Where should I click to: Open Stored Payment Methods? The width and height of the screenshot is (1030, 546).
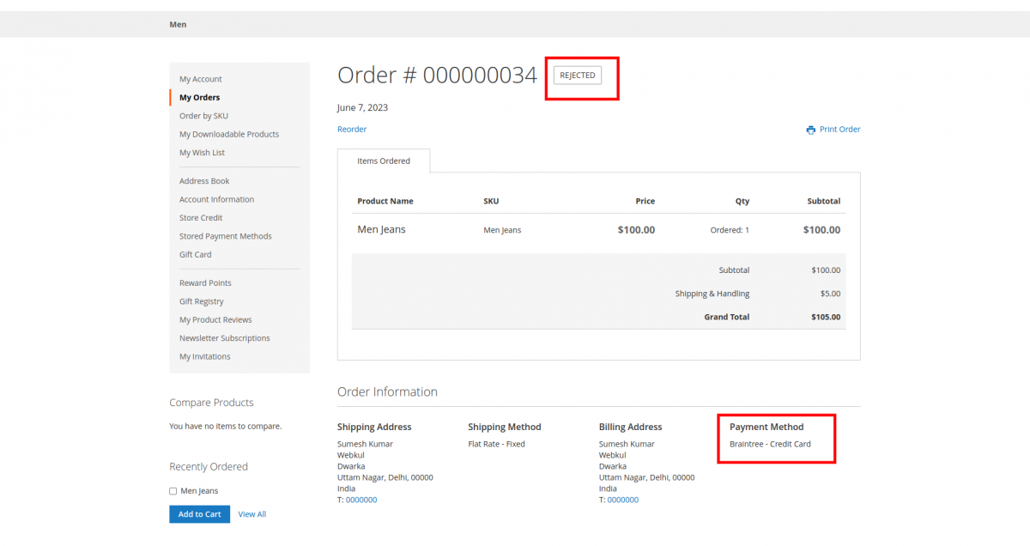click(226, 236)
